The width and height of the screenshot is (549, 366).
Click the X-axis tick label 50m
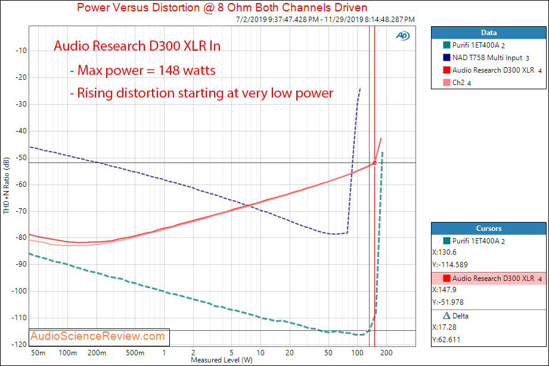(x=38, y=353)
